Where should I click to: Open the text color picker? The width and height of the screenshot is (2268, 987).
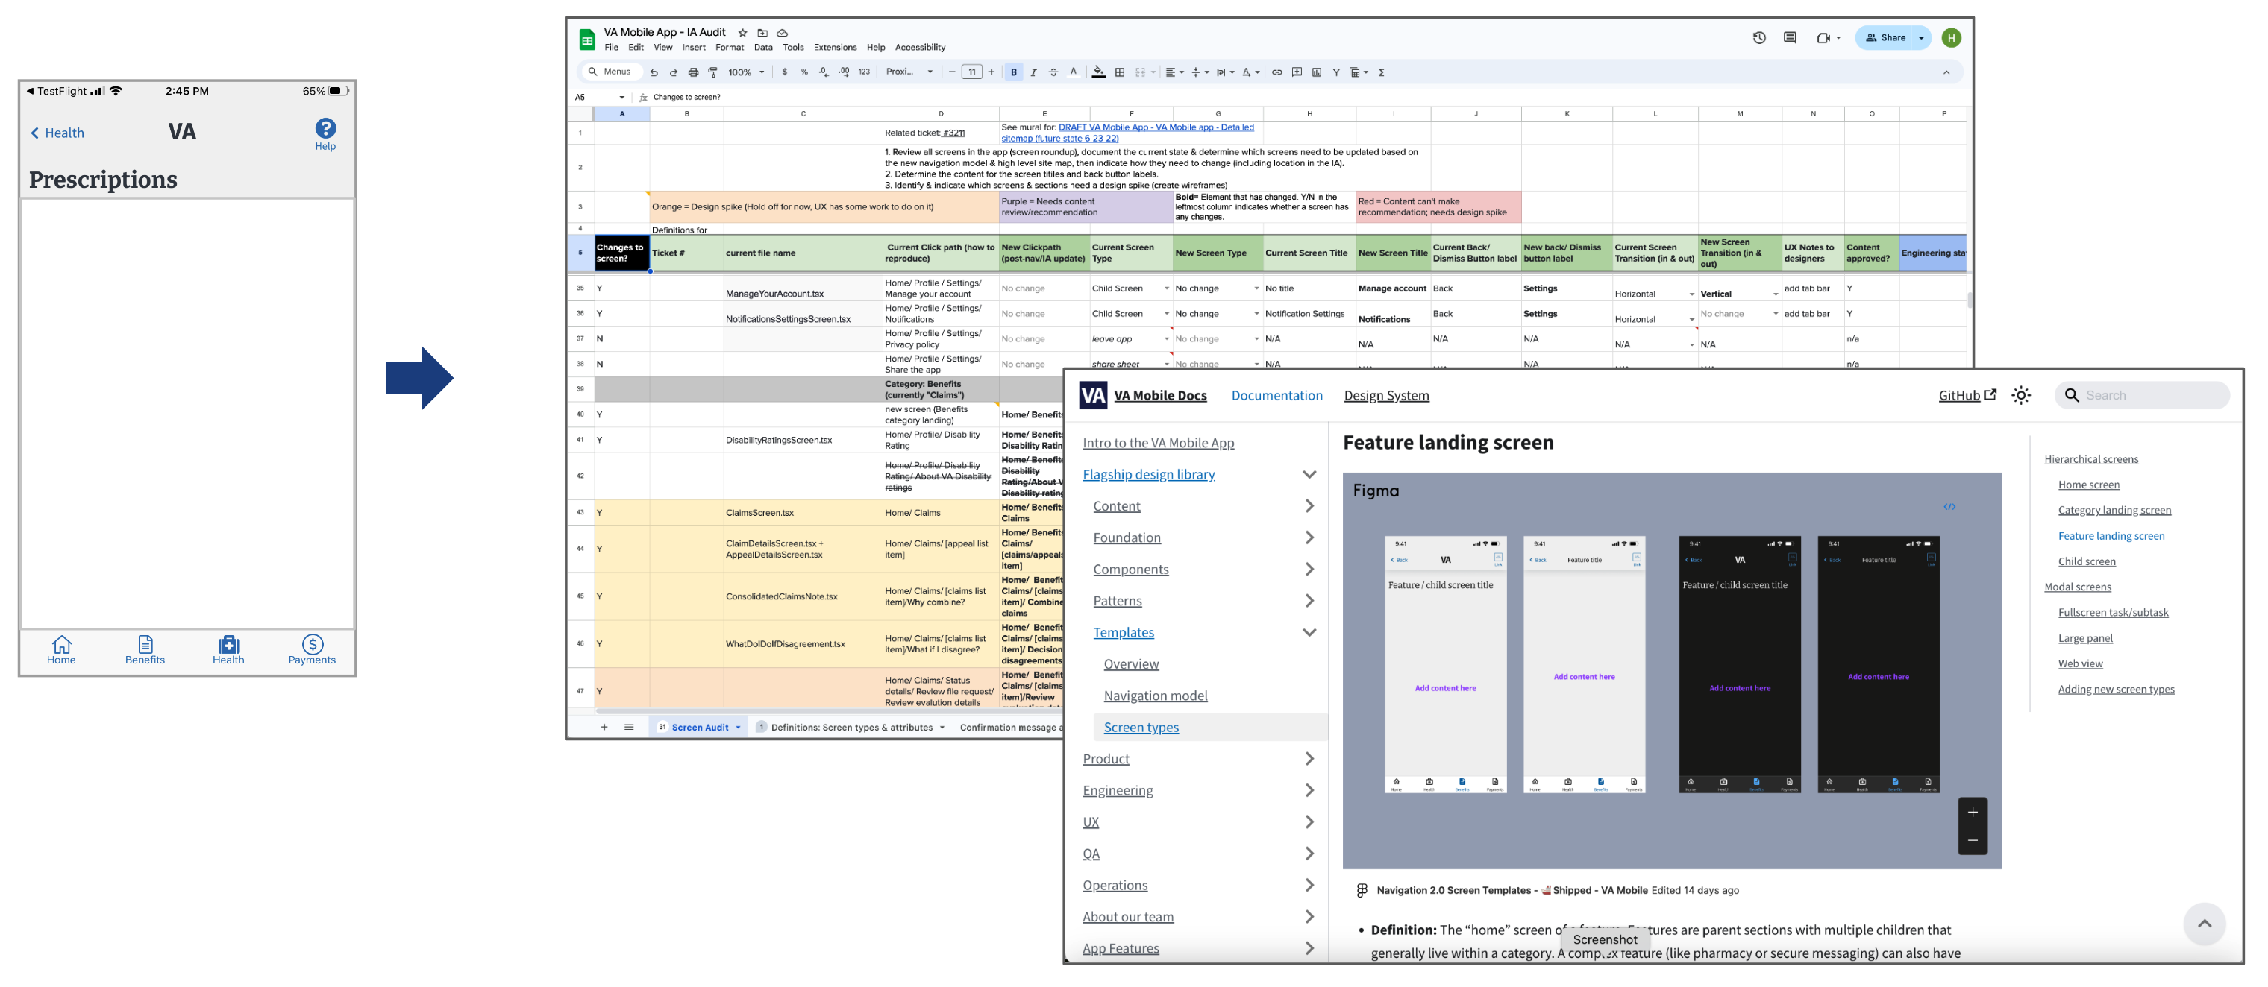tap(1074, 72)
